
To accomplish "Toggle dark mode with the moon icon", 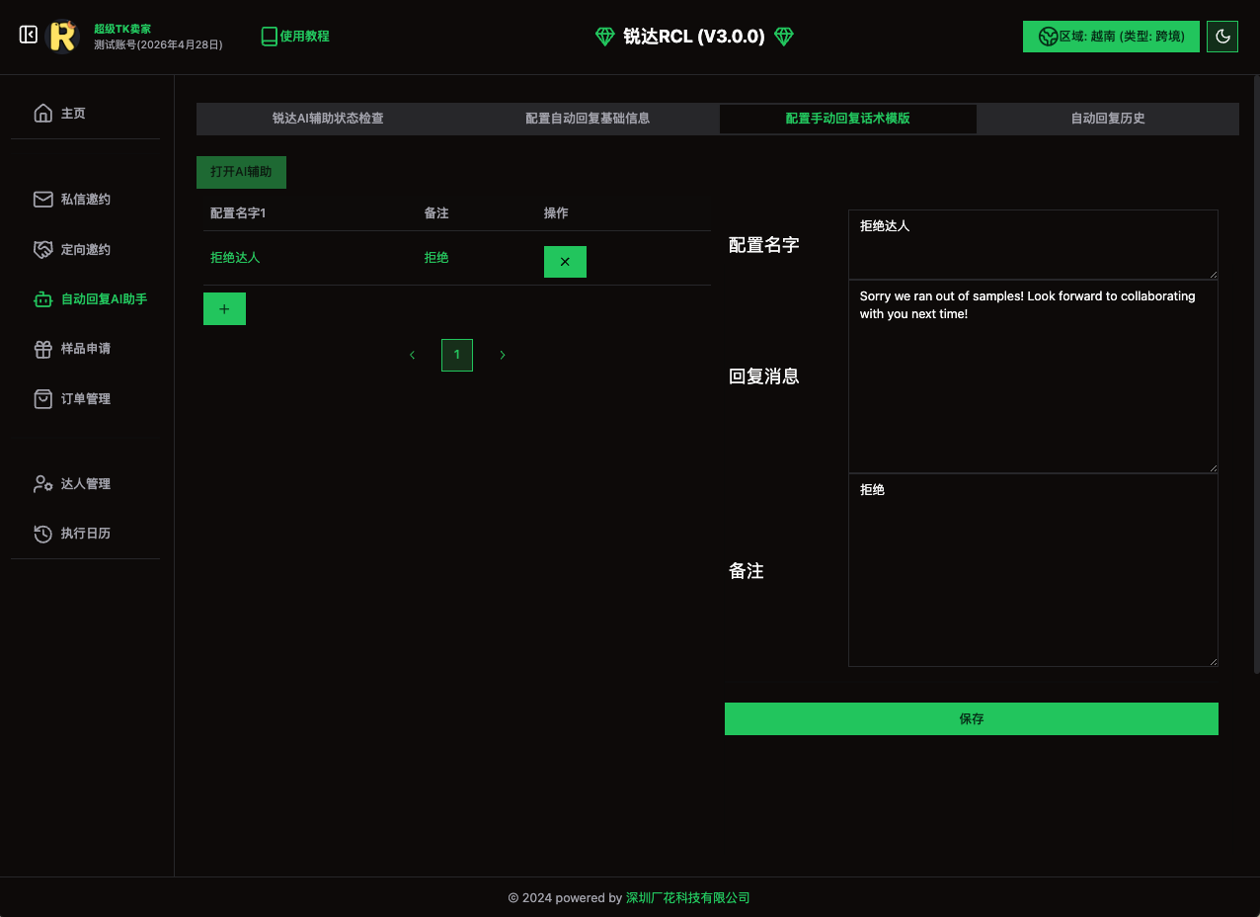I will 1222,37.
